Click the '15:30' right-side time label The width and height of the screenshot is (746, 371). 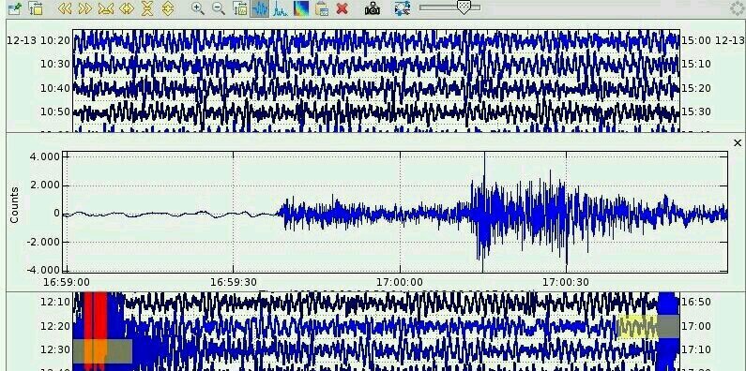(x=695, y=111)
